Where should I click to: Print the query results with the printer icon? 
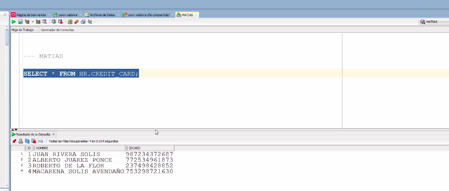(x=20, y=141)
